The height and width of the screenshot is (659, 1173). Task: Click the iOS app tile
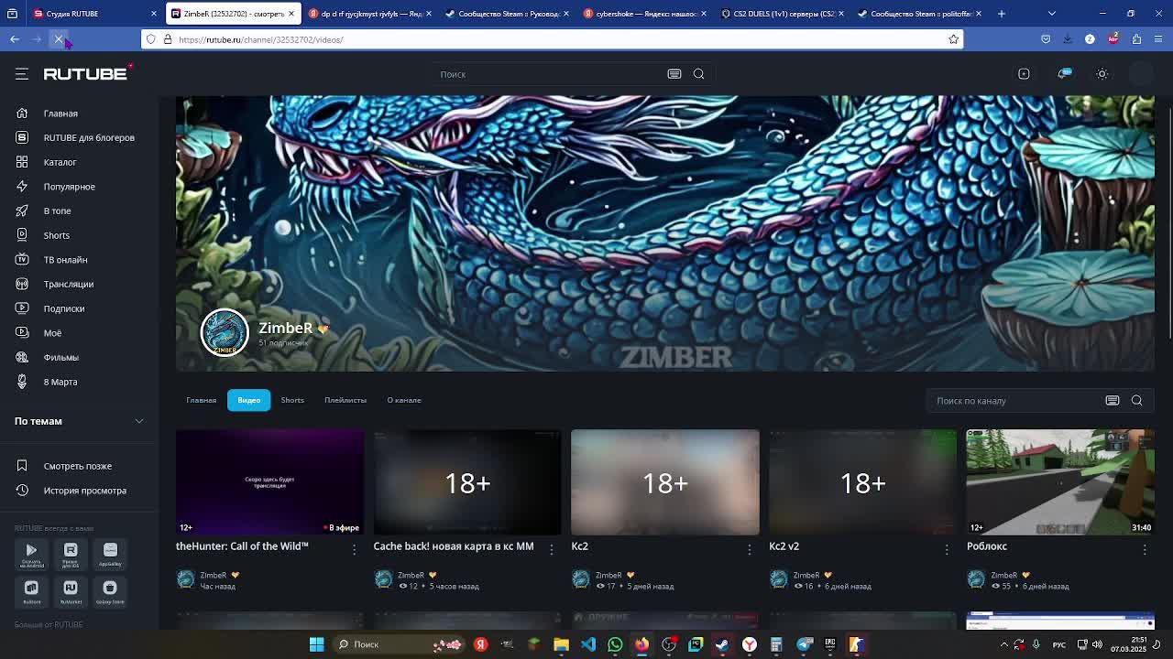pyautogui.click(x=71, y=554)
